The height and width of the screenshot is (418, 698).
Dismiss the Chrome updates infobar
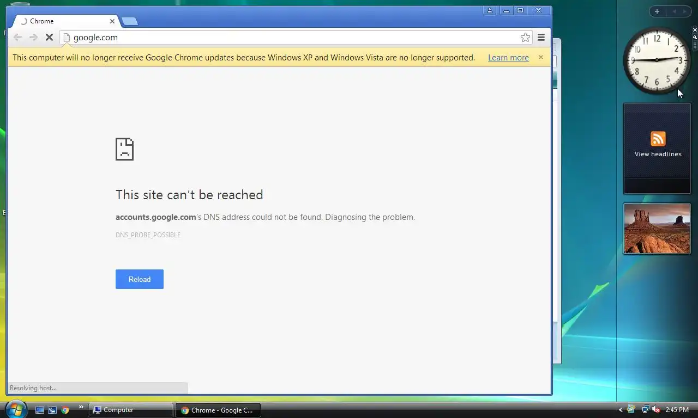click(541, 57)
